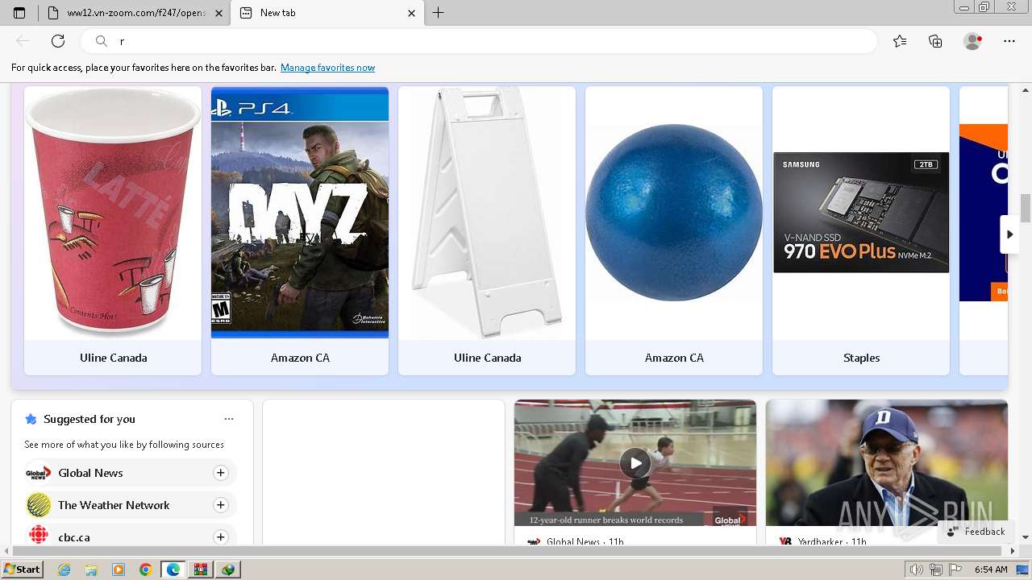
Task: Play the 12-year-old runner video
Action: [x=635, y=463]
